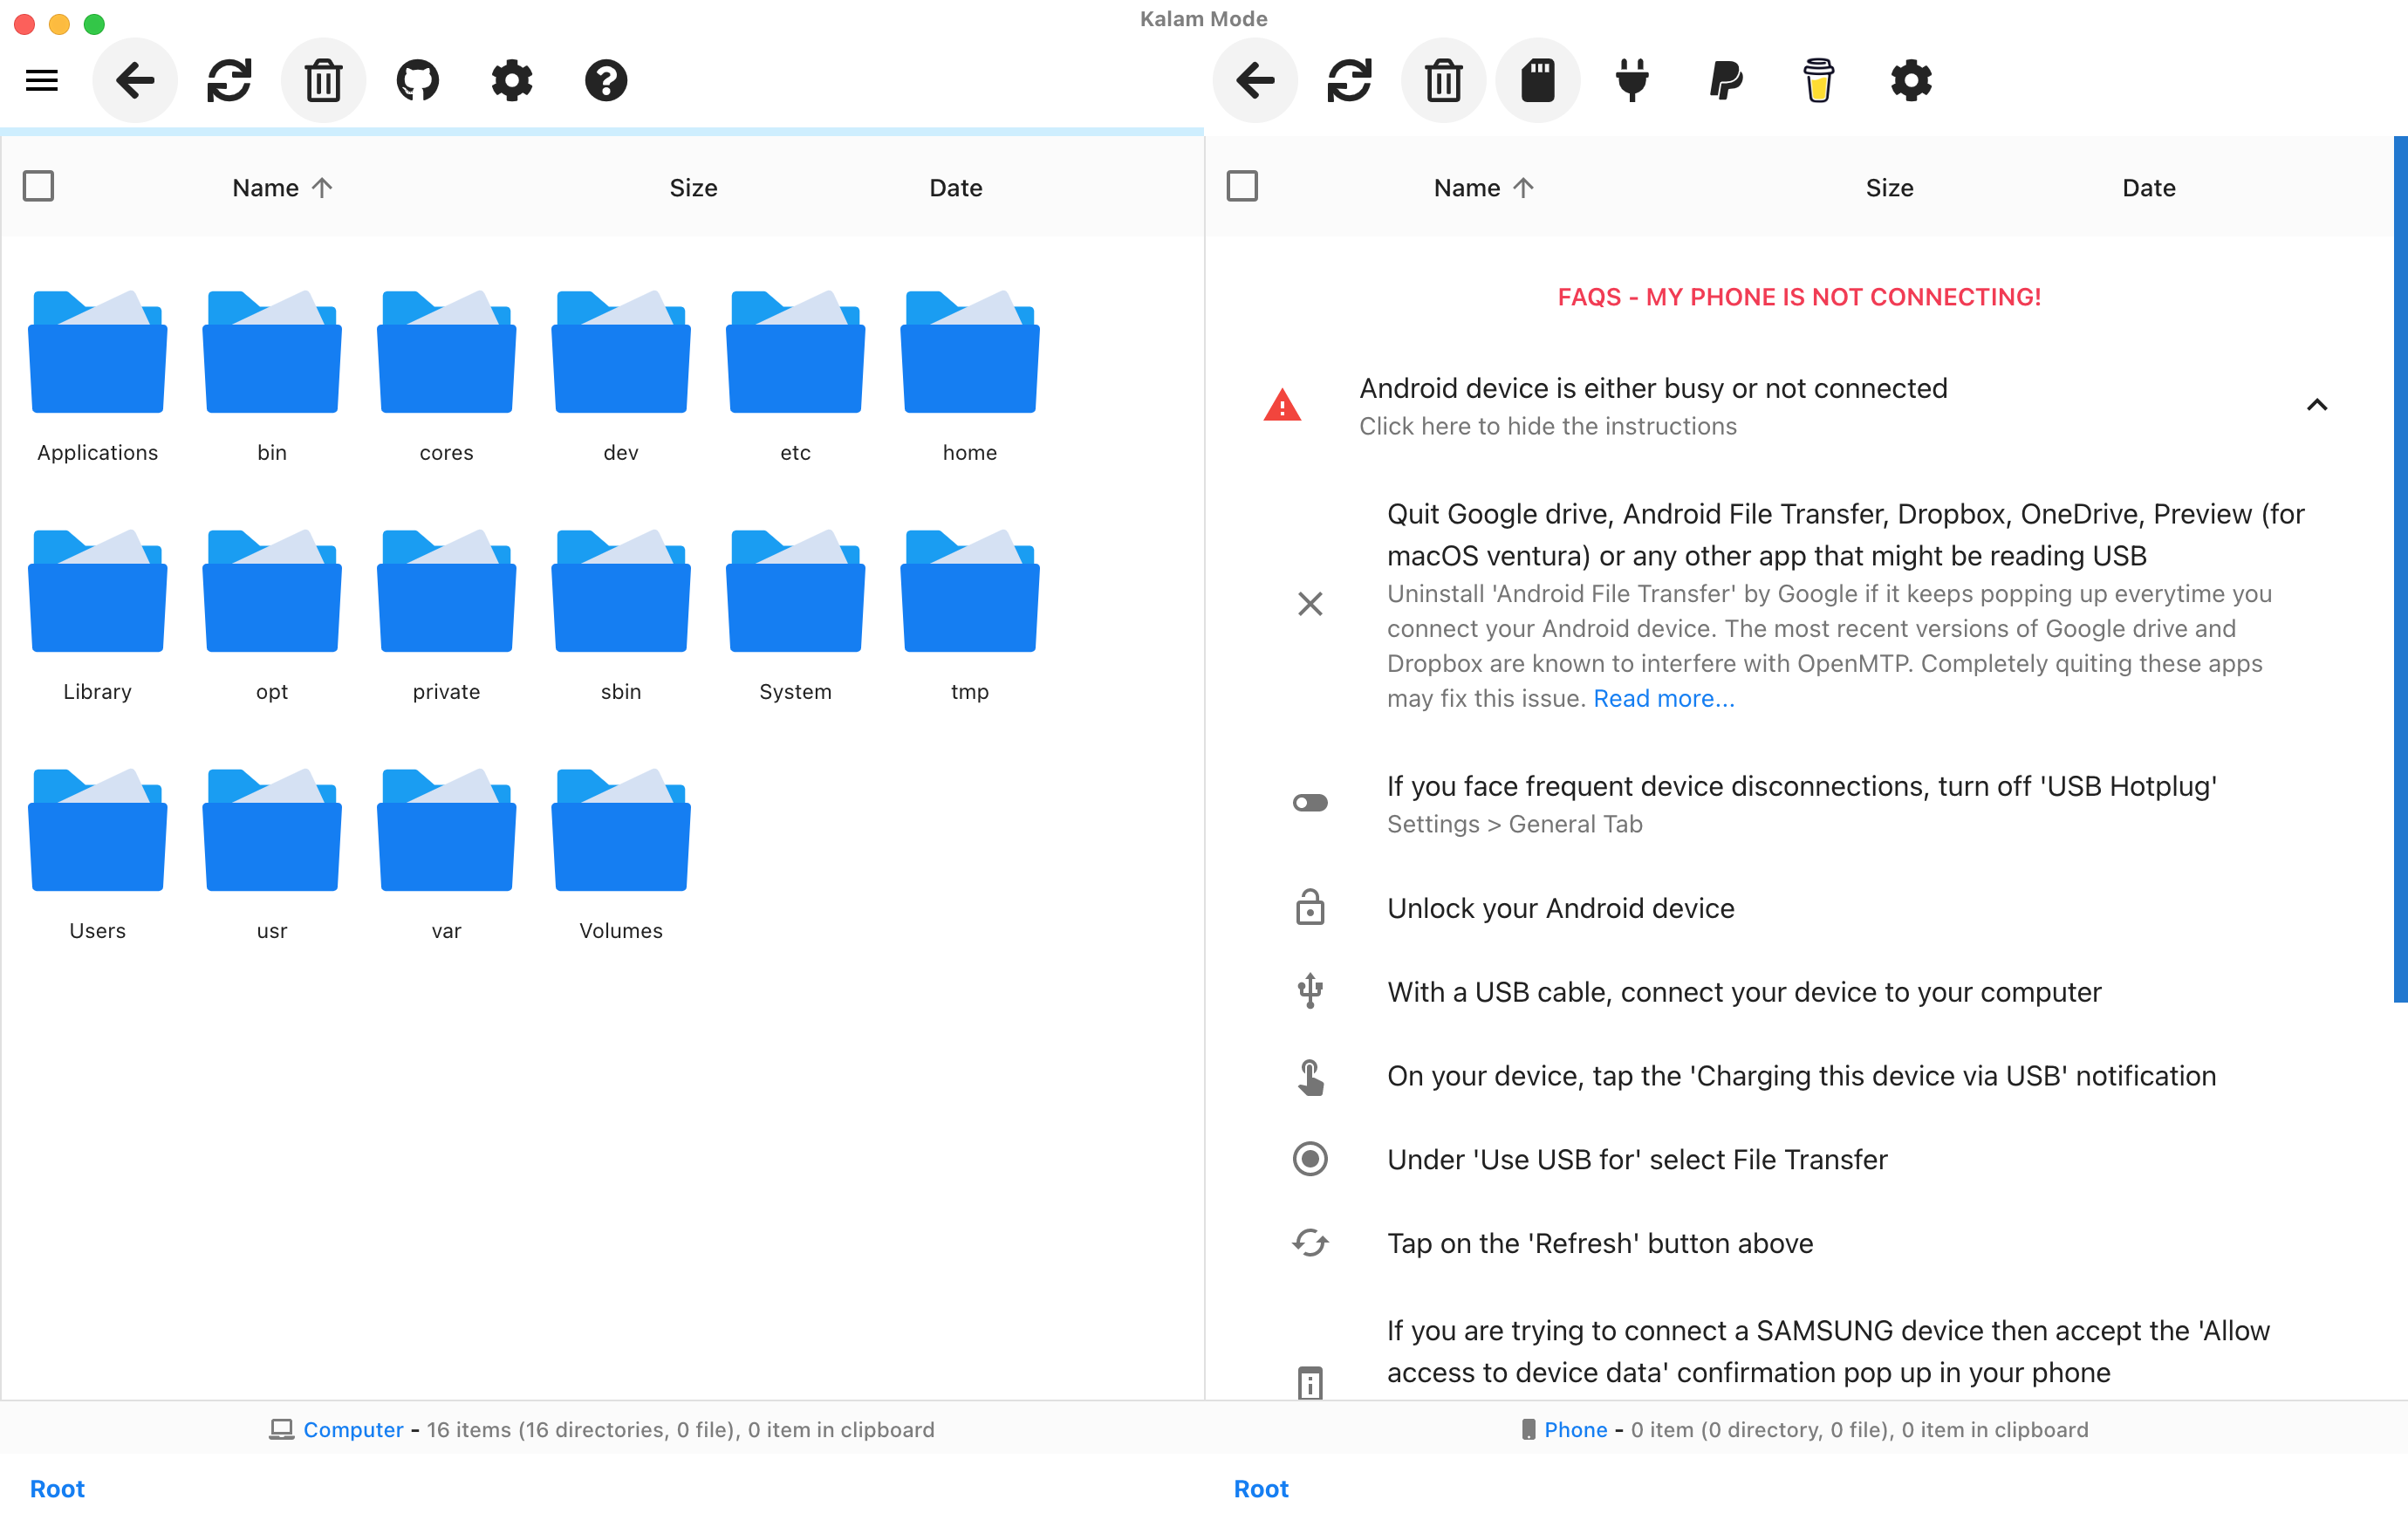Sort phone pane by Size column
The height and width of the screenshot is (1527, 2408).
coord(1888,188)
